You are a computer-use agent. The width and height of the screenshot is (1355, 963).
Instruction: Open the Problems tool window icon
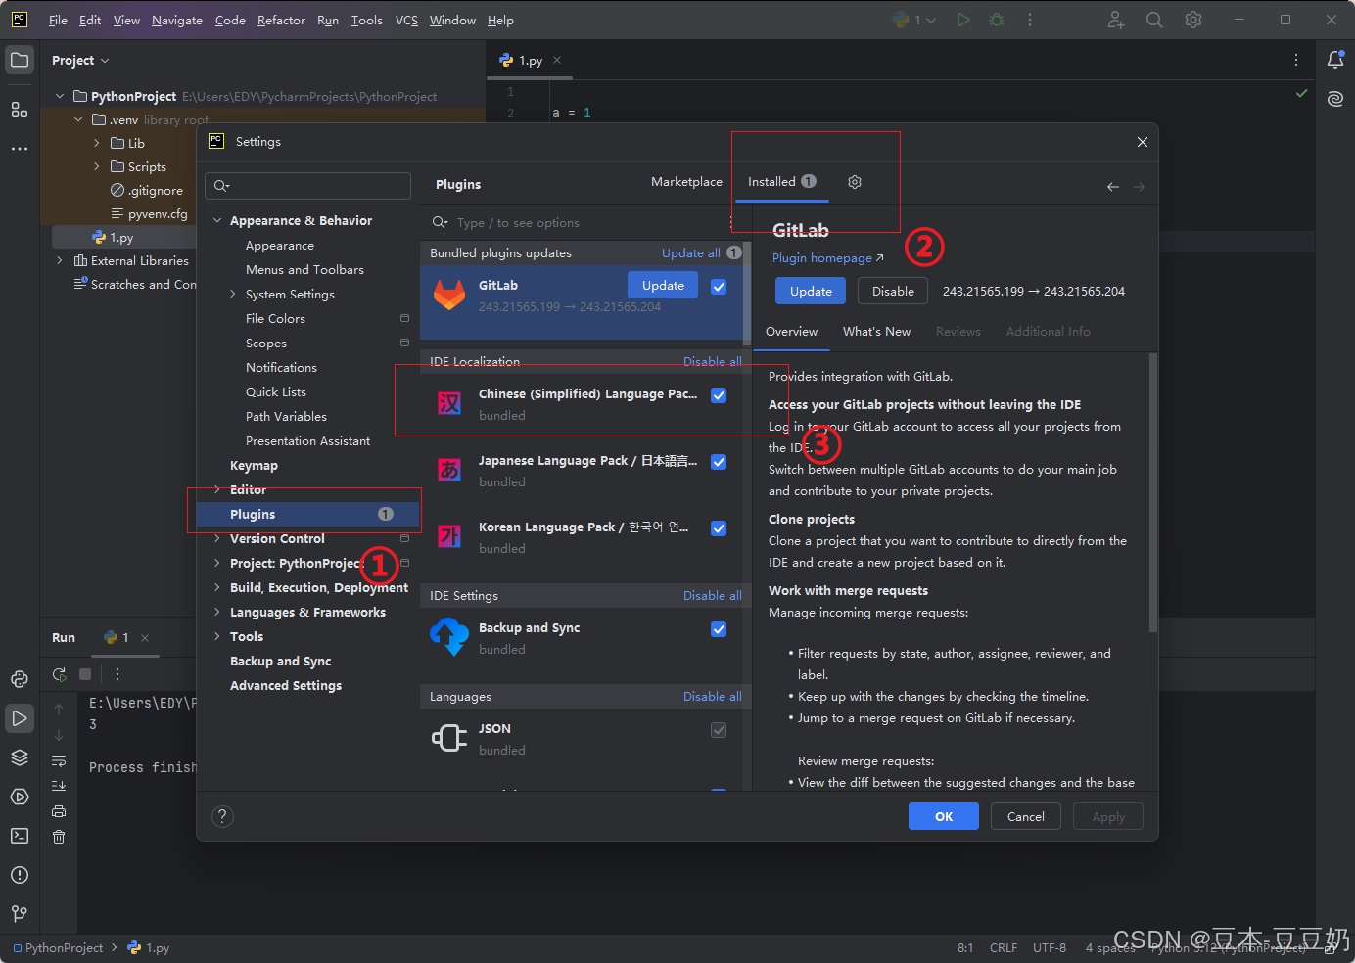pos(20,875)
